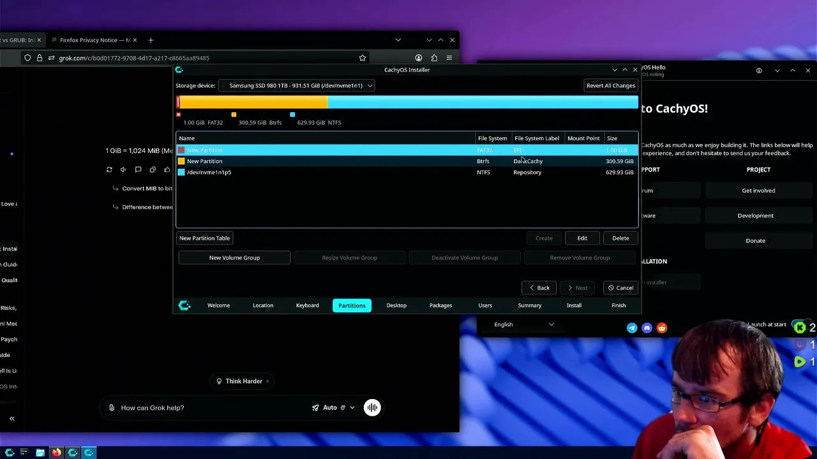Image resolution: width=817 pixels, height=459 pixels.
Task: Select the FAT32 EFI New Partition row
Action: tap(407, 150)
